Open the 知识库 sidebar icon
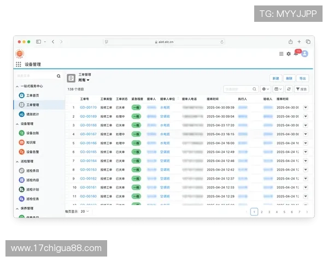 click(x=21, y=142)
